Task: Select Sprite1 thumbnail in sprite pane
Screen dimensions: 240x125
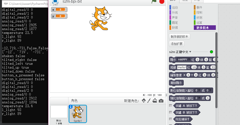Action: pyautogui.click(x=78, y=114)
